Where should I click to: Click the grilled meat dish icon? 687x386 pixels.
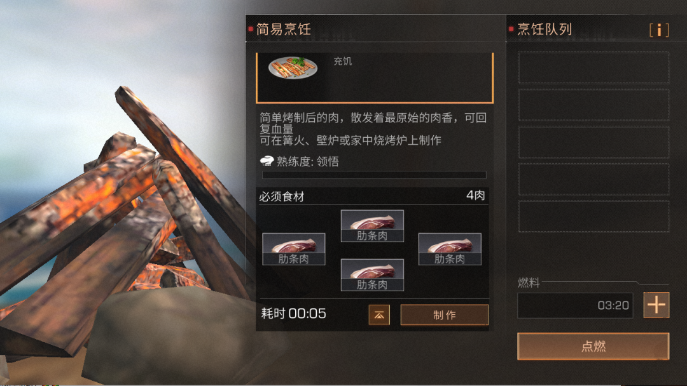point(293,68)
